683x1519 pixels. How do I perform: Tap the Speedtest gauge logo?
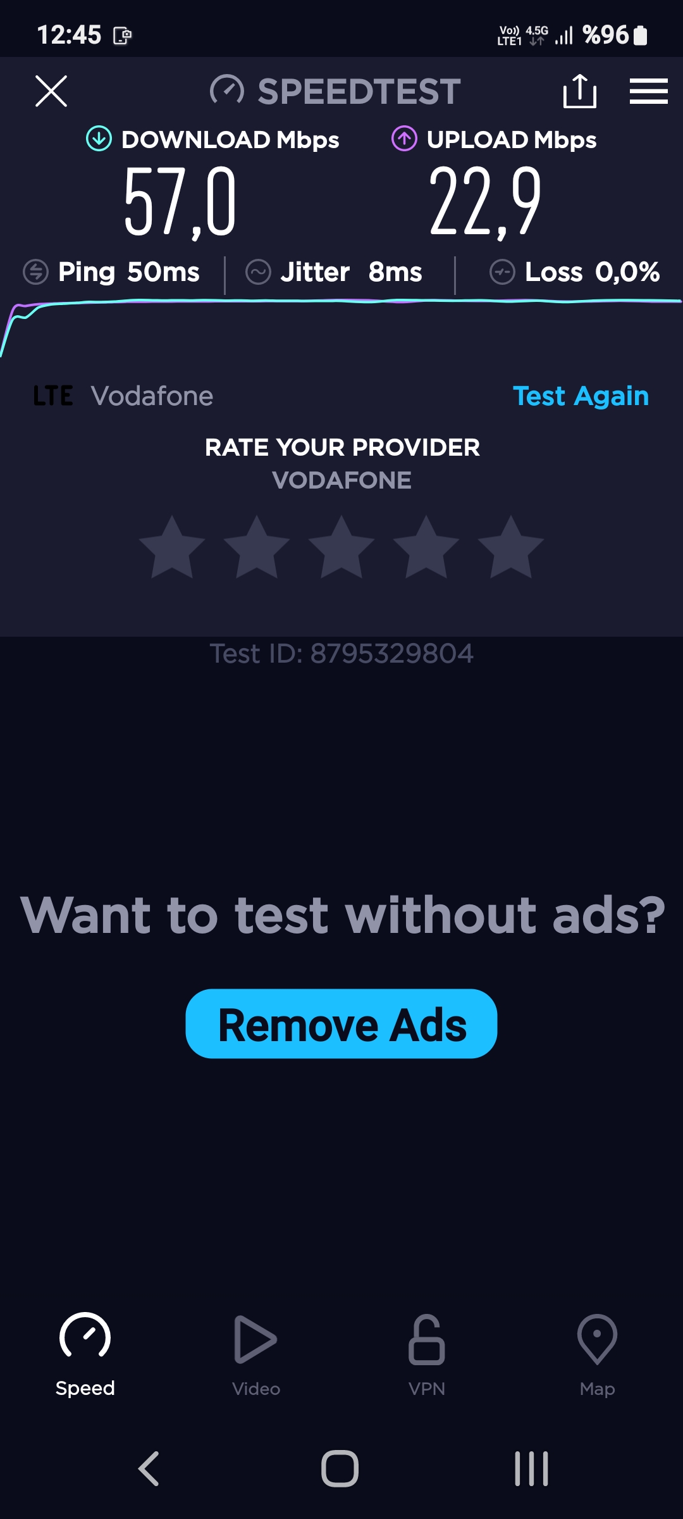pyautogui.click(x=226, y=91)
